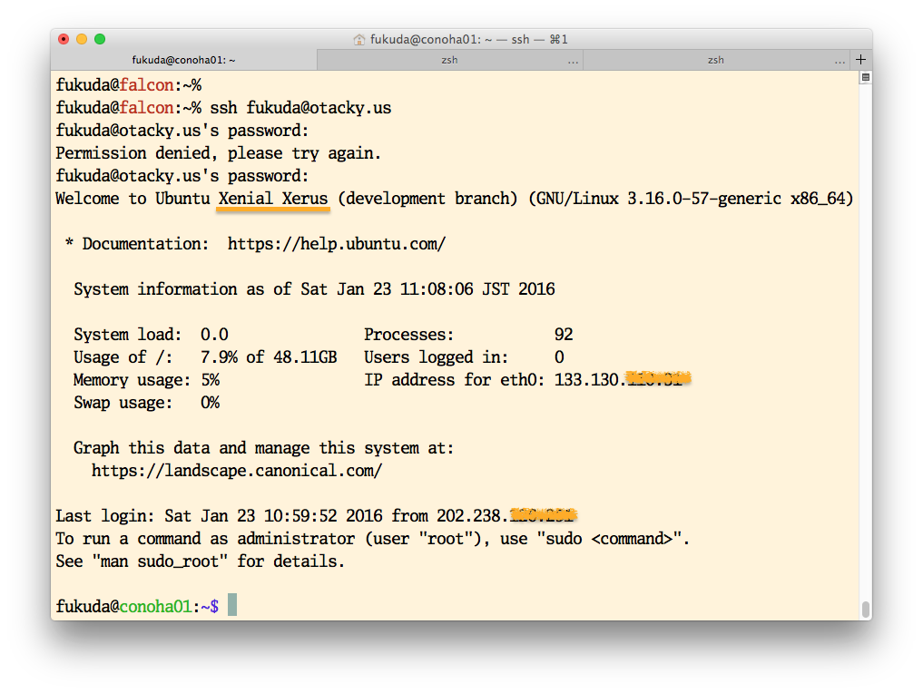Image resolution: width=923 pixels, height=693 pixels.
Task: Open the https://help.ubuntu.com/ link
Action: pos(337,244)
